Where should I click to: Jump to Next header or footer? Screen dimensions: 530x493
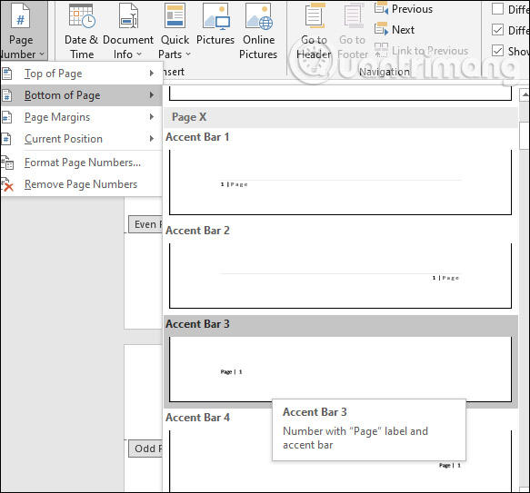tap(395, 30)
